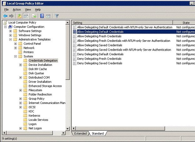Click the Printers folder icon

point(20,52)
